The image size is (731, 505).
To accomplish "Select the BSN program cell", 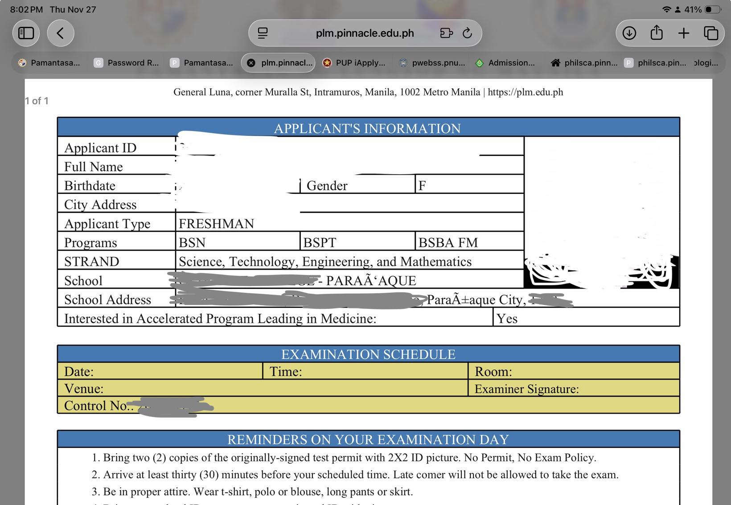I will click(238, 242).
